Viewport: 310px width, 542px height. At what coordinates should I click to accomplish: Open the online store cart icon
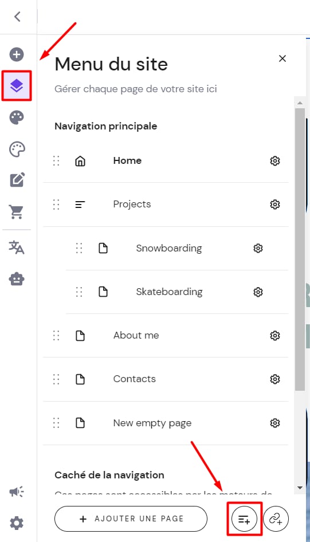pos(17,211)
